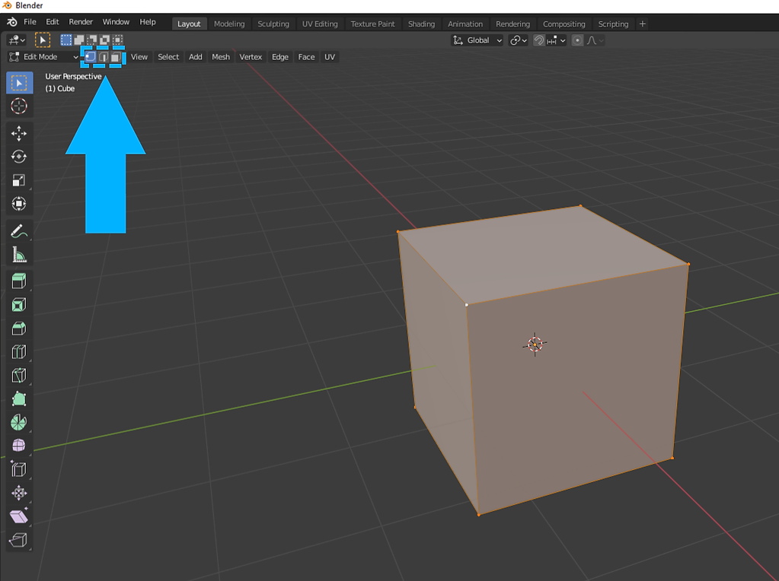Set selection mode to new selection
Viewport: 779px width, 581px height.
[66, 40]
